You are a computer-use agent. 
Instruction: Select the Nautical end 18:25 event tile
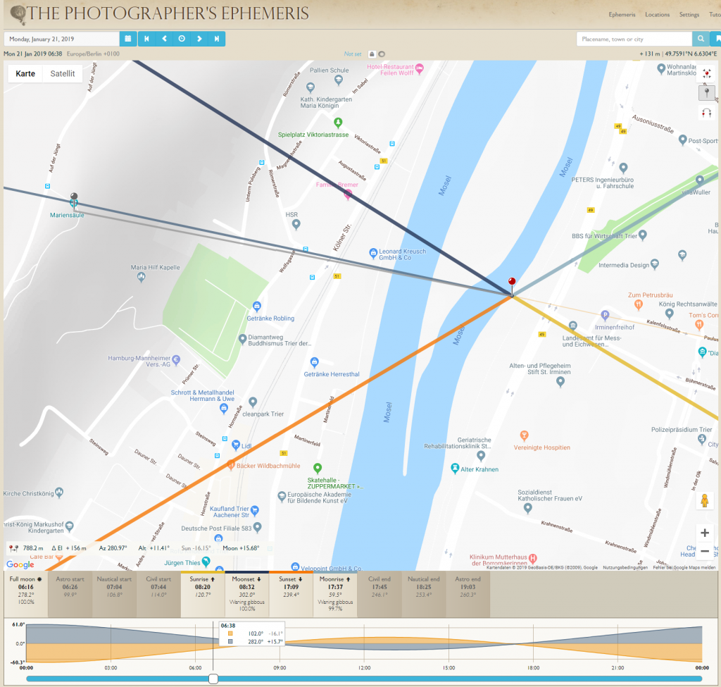pos(423,594)
